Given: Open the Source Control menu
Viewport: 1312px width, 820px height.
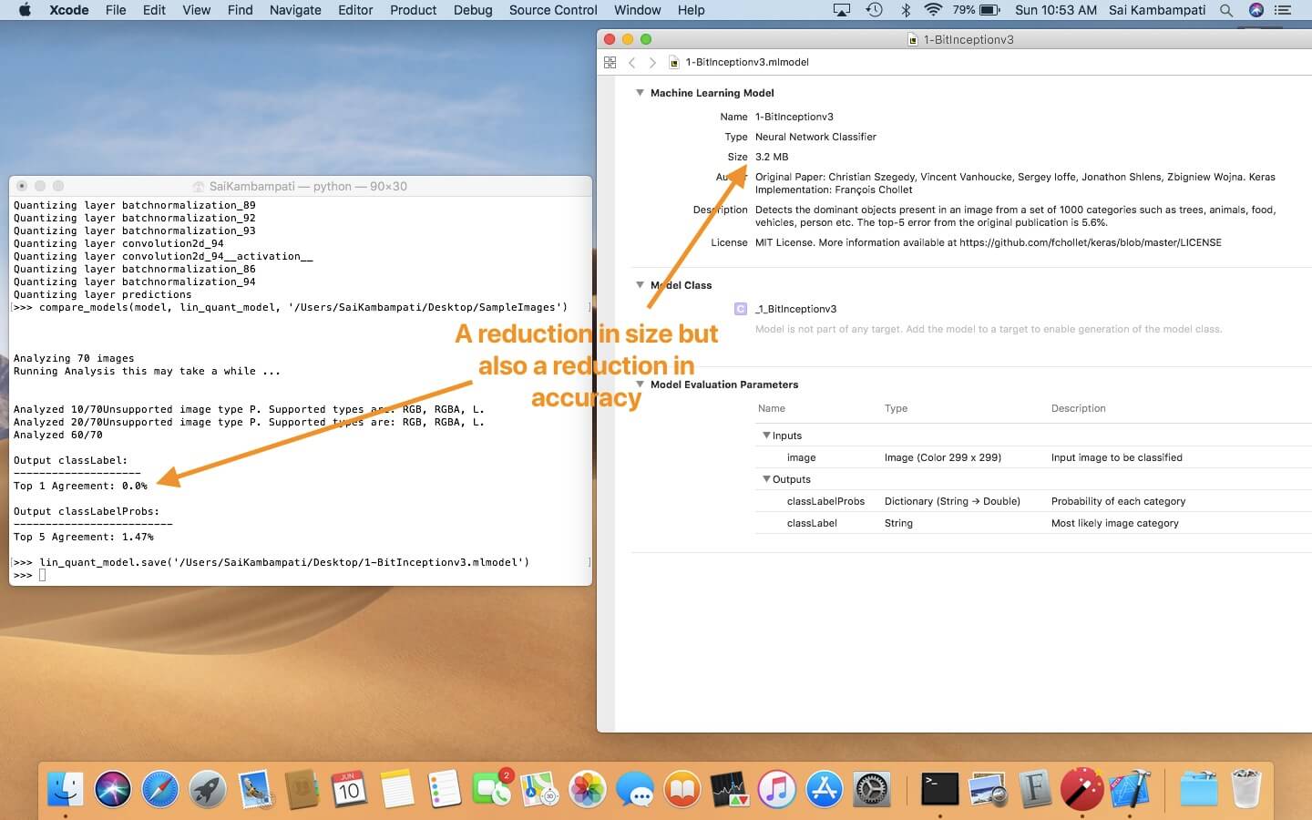Looking at the screenshot, I should [552, 10].
